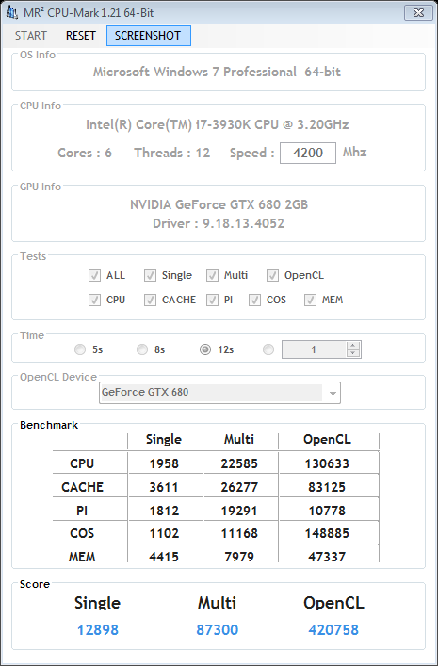438x666 pixels.
Task: Click the PI OpenCL score 10778
Action: click(x=327, y=511)
